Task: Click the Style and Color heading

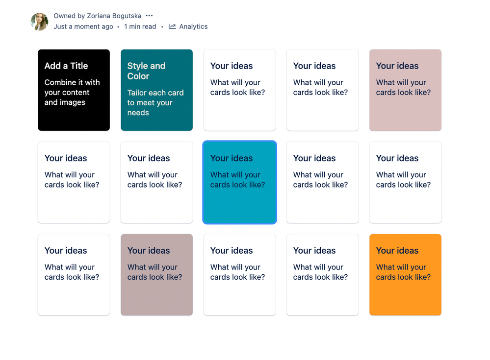Action: (146, 71)
